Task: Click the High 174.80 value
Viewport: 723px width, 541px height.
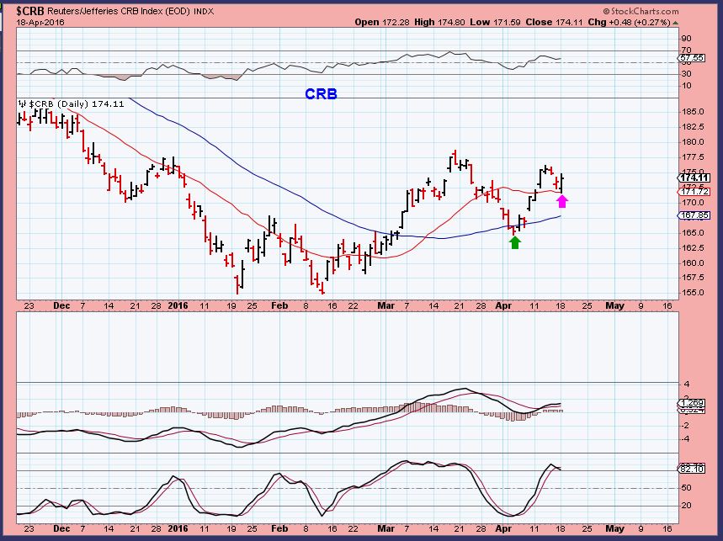Action: pos(439,22)
